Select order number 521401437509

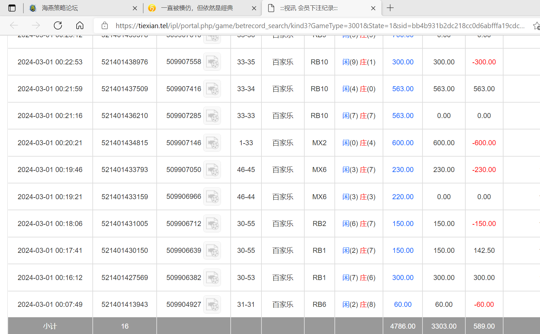[125, 89]
